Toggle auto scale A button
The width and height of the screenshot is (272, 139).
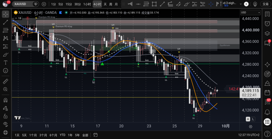[x=248, y=119]
